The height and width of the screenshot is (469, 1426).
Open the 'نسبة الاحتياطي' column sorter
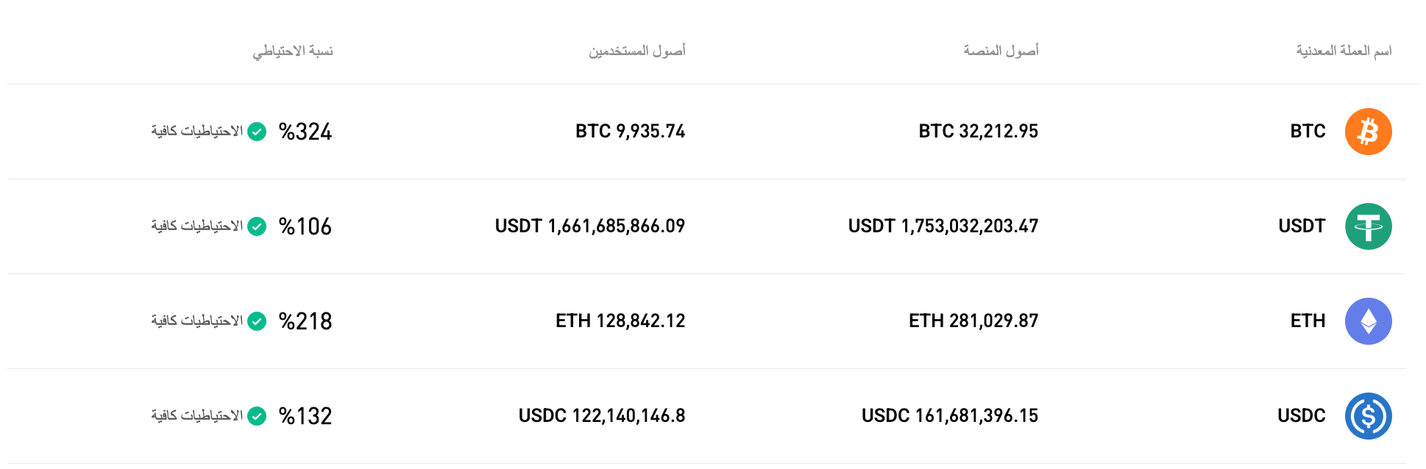point(292,51)
